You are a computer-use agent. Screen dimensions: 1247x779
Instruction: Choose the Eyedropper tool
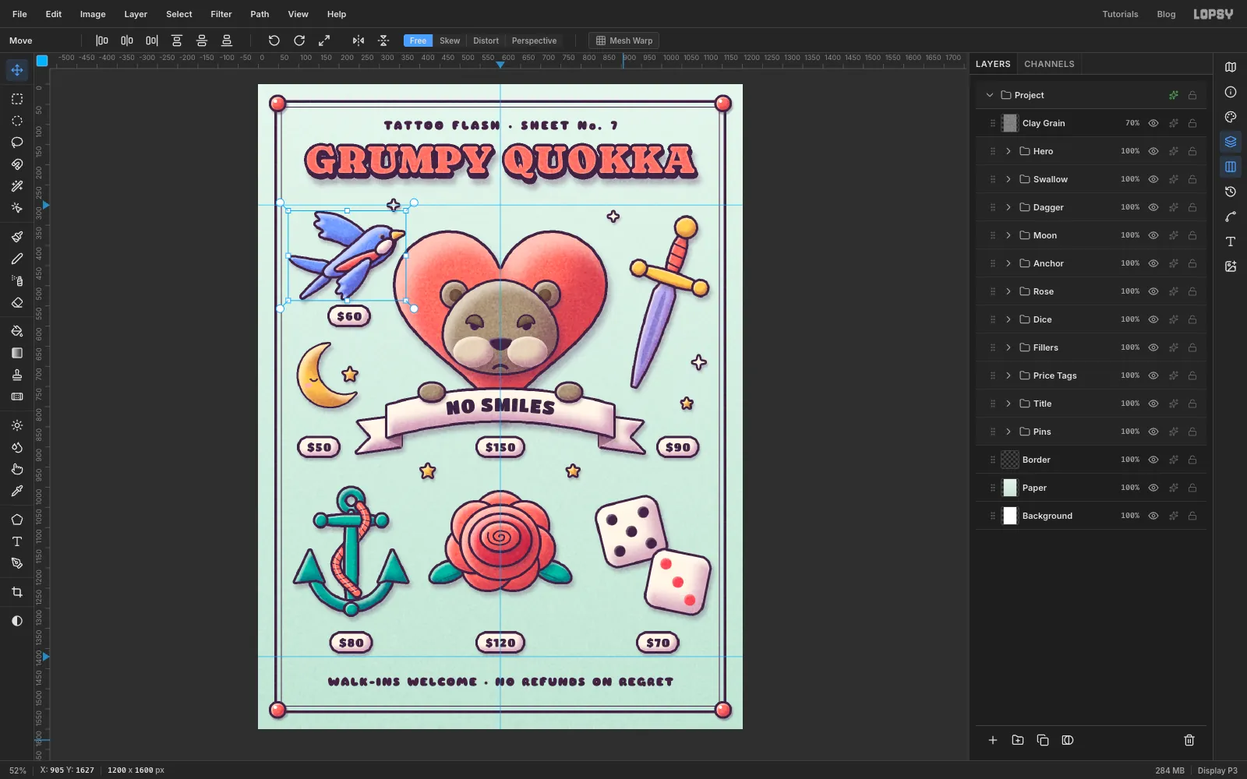17,491
